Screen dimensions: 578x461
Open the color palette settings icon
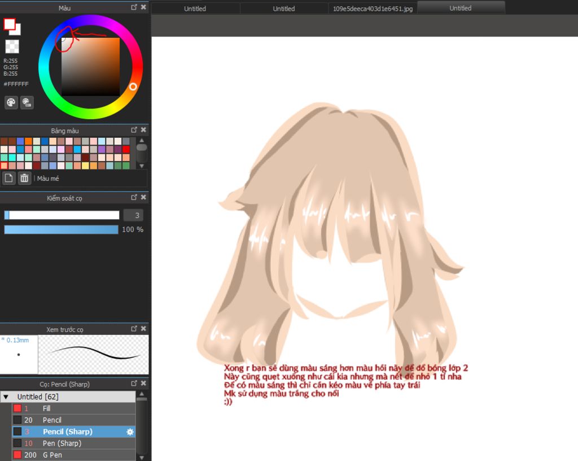(11, 102)
